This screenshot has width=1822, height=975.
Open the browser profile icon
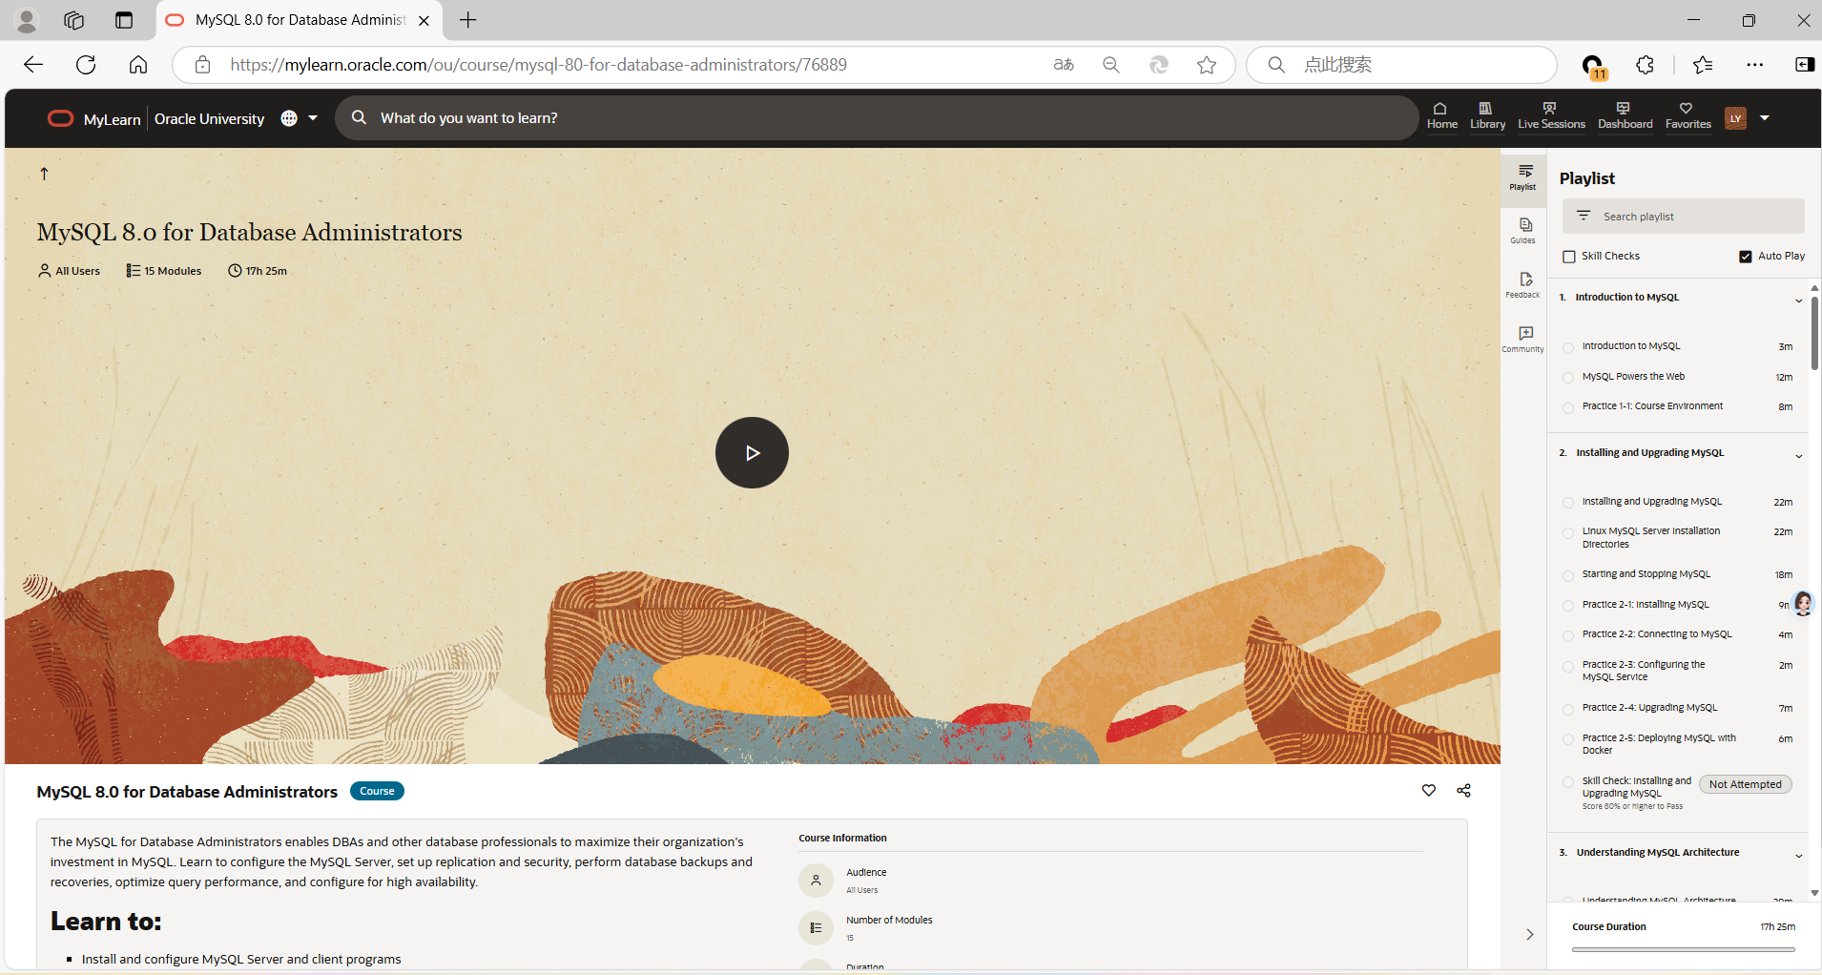click(x=28, y=20)
